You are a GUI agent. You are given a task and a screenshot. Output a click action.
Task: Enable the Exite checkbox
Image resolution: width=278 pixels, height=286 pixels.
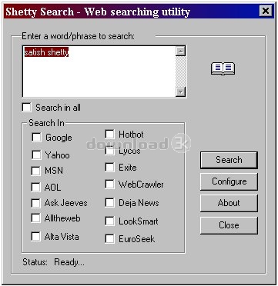click(x=110, y=168)
